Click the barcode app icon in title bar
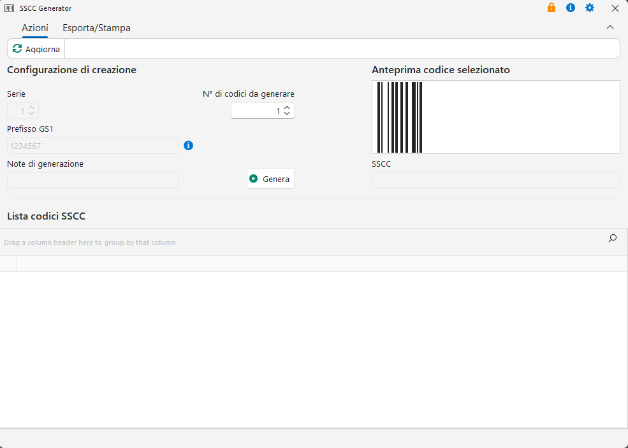 click(10, 8)
